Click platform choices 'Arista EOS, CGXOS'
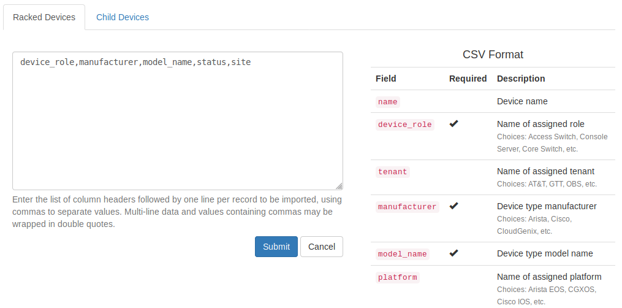Viewport: 622px width, 308px height. [546, 295]
